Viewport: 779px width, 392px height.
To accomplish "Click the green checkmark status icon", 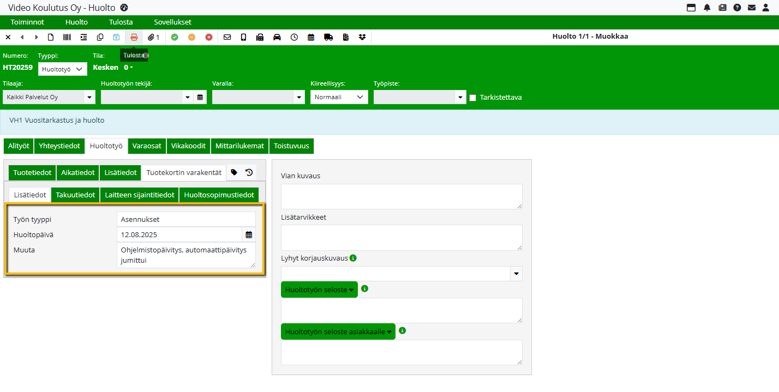I will [175, 37].
